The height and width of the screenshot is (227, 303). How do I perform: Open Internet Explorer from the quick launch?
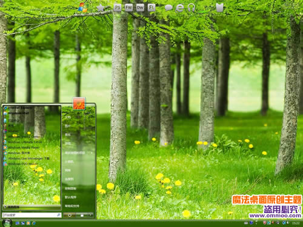[34, 223]
